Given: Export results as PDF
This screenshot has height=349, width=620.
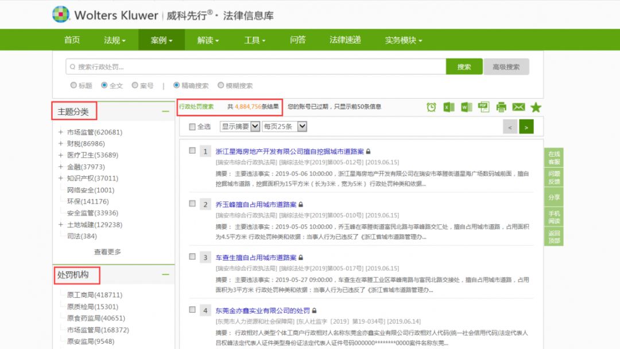Looking at the screenshot, I should pyautogui.click(x=483, y=107).
